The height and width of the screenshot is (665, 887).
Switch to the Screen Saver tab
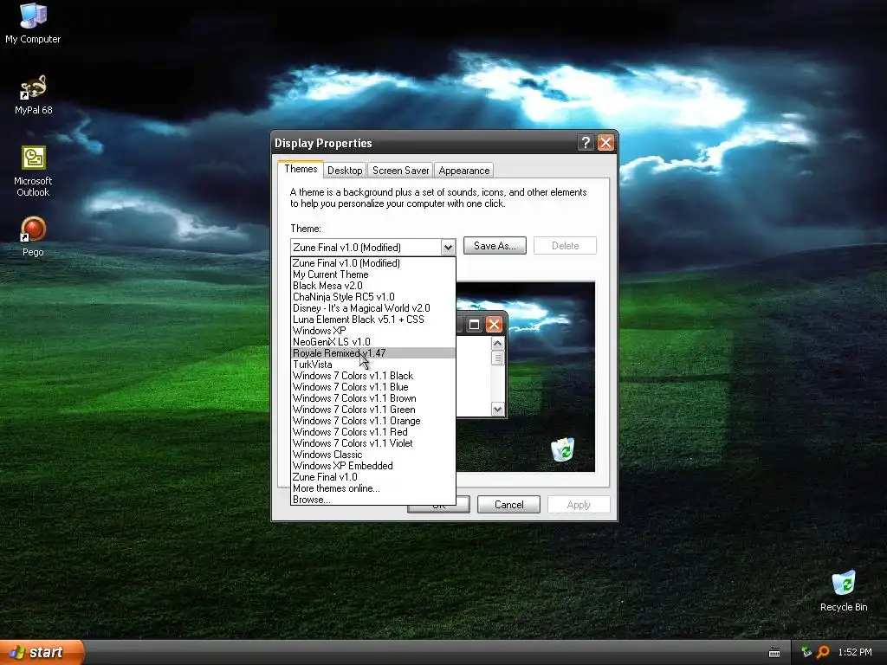400,171
